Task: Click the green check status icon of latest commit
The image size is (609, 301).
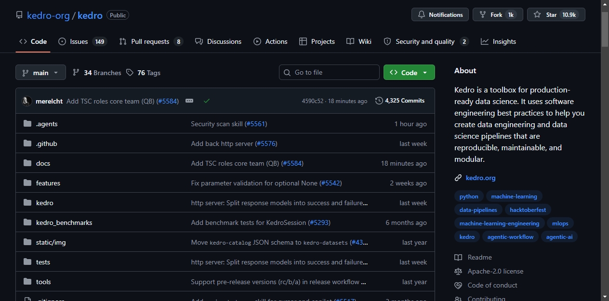Action: [207, 101]
